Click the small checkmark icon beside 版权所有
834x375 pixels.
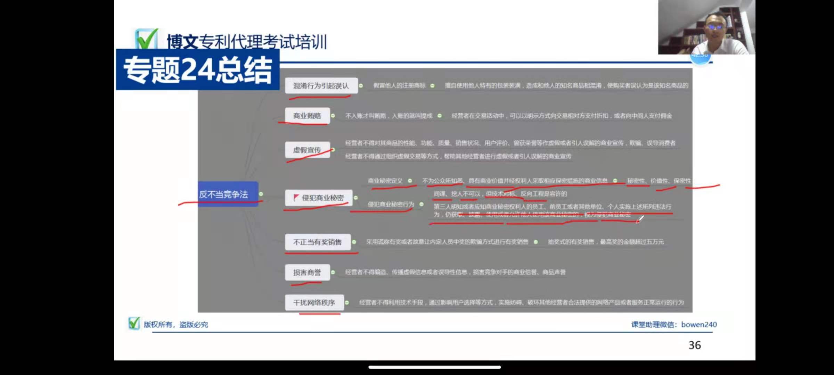134,323
